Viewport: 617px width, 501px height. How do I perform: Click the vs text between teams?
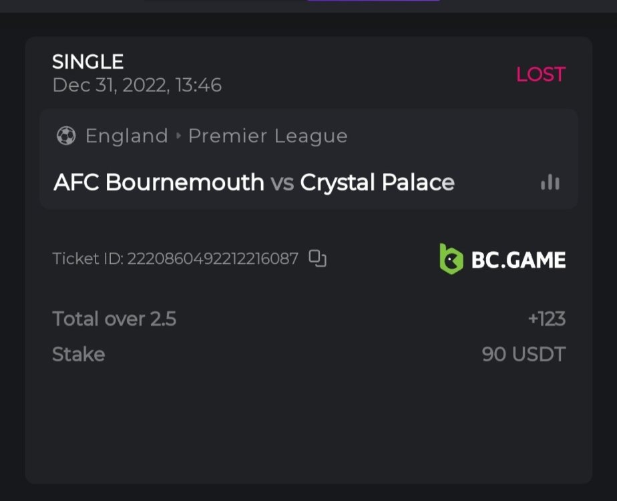pos(282,182)
